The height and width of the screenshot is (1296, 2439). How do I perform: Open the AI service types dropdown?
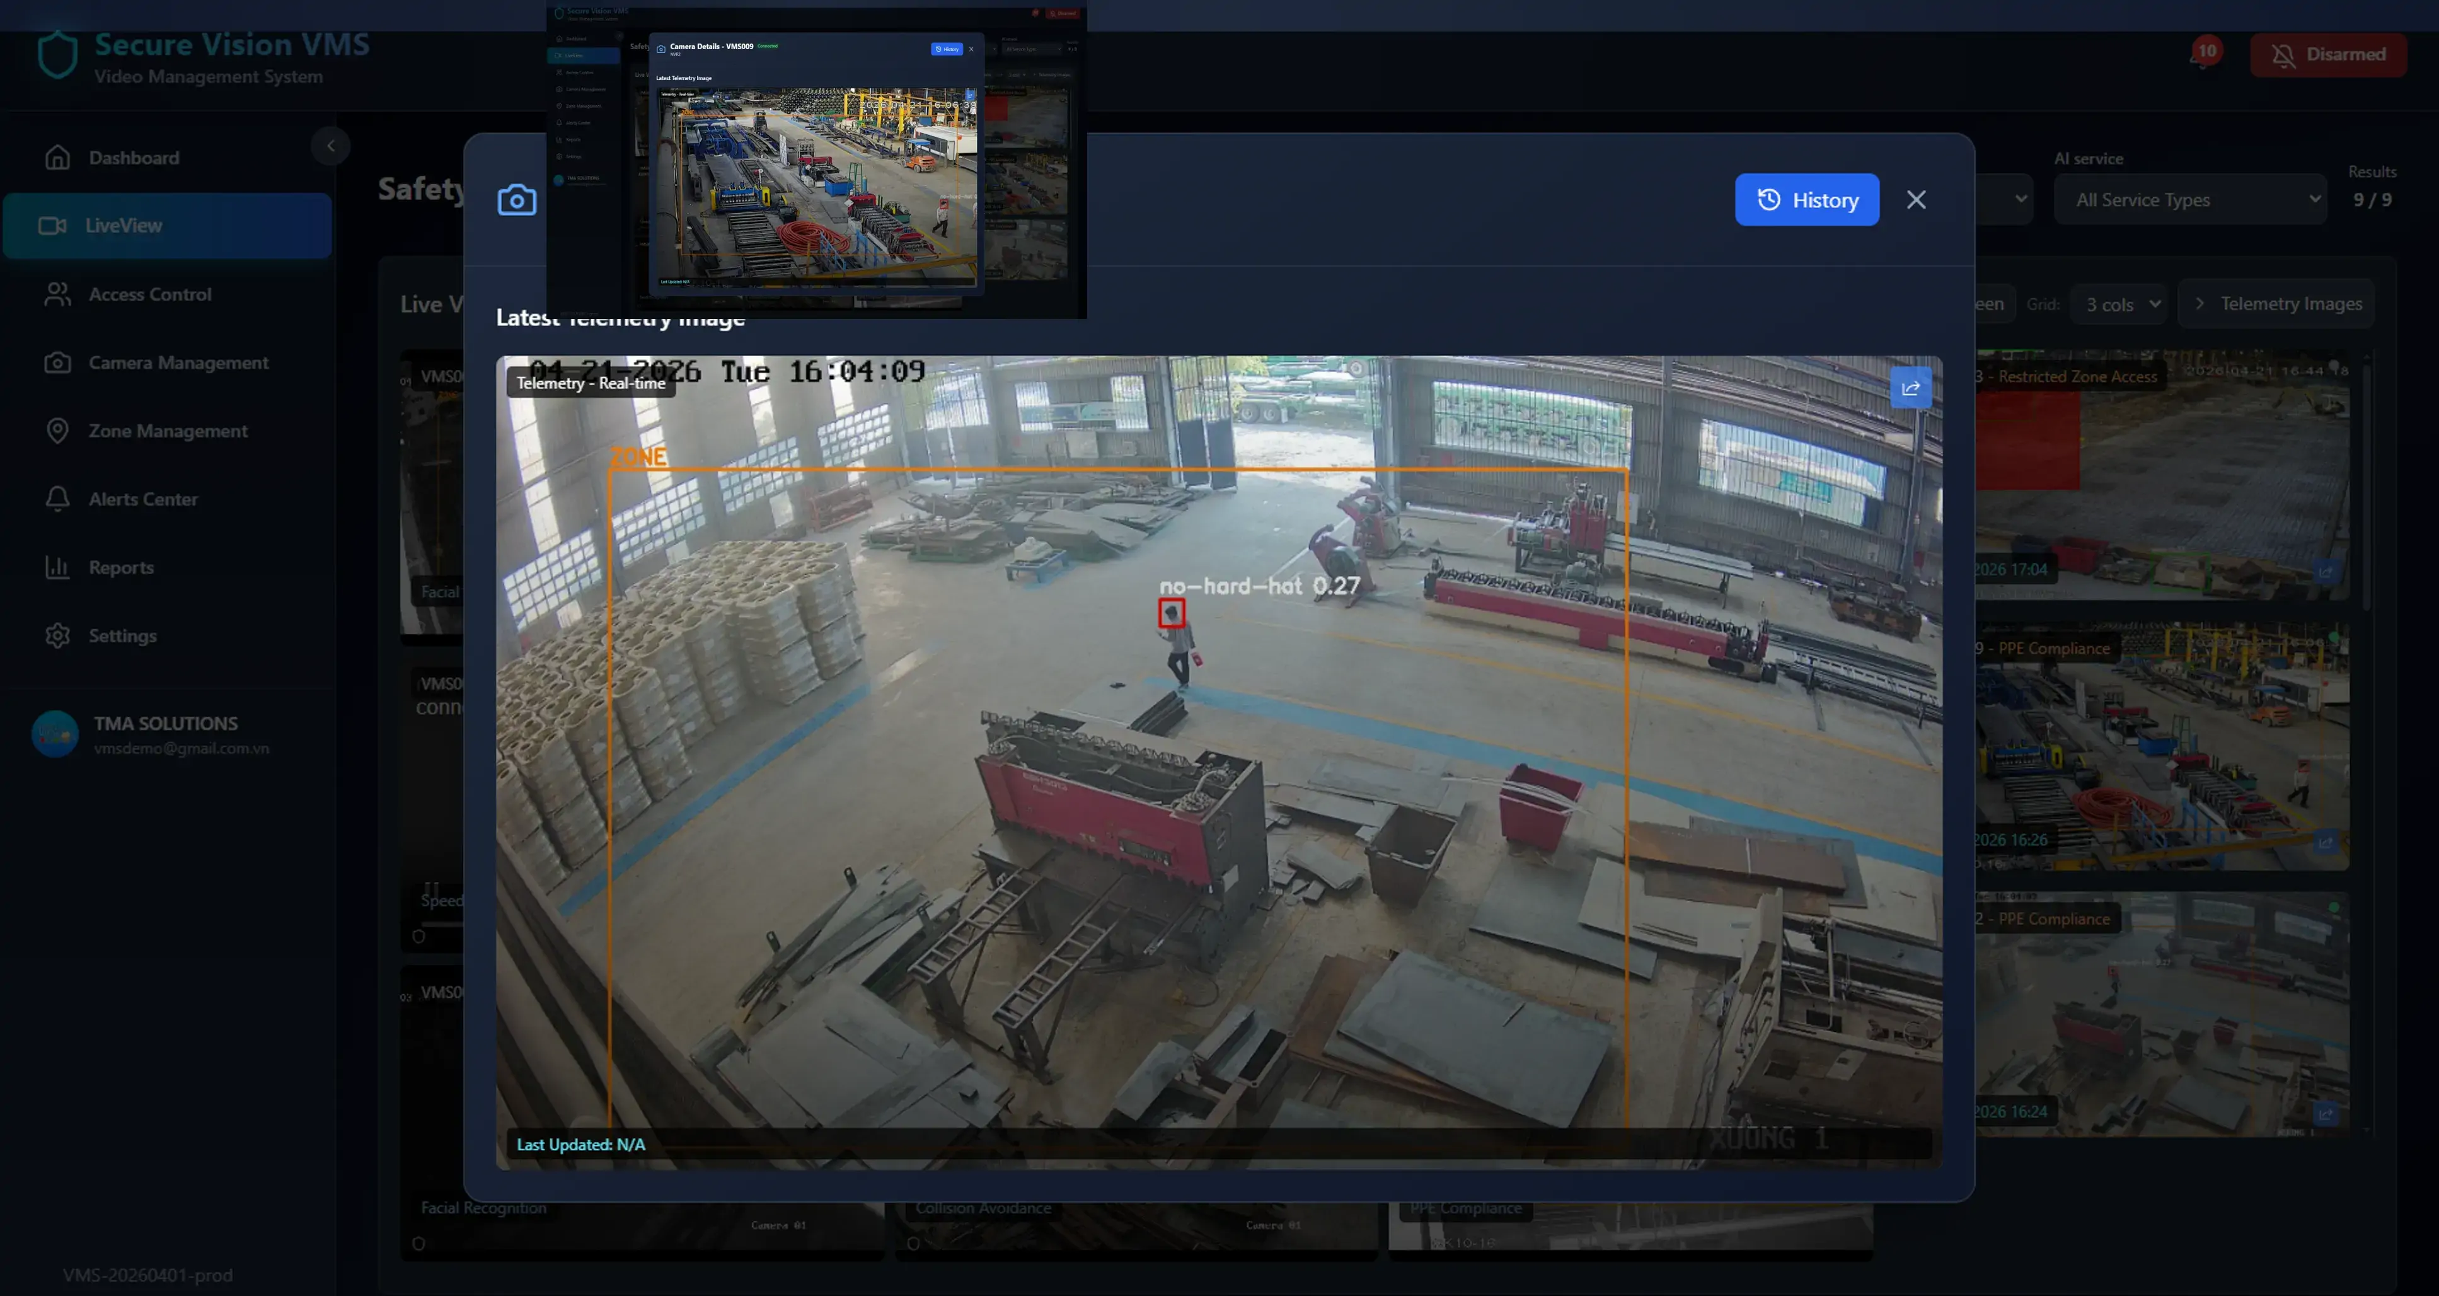[2190, 200]
